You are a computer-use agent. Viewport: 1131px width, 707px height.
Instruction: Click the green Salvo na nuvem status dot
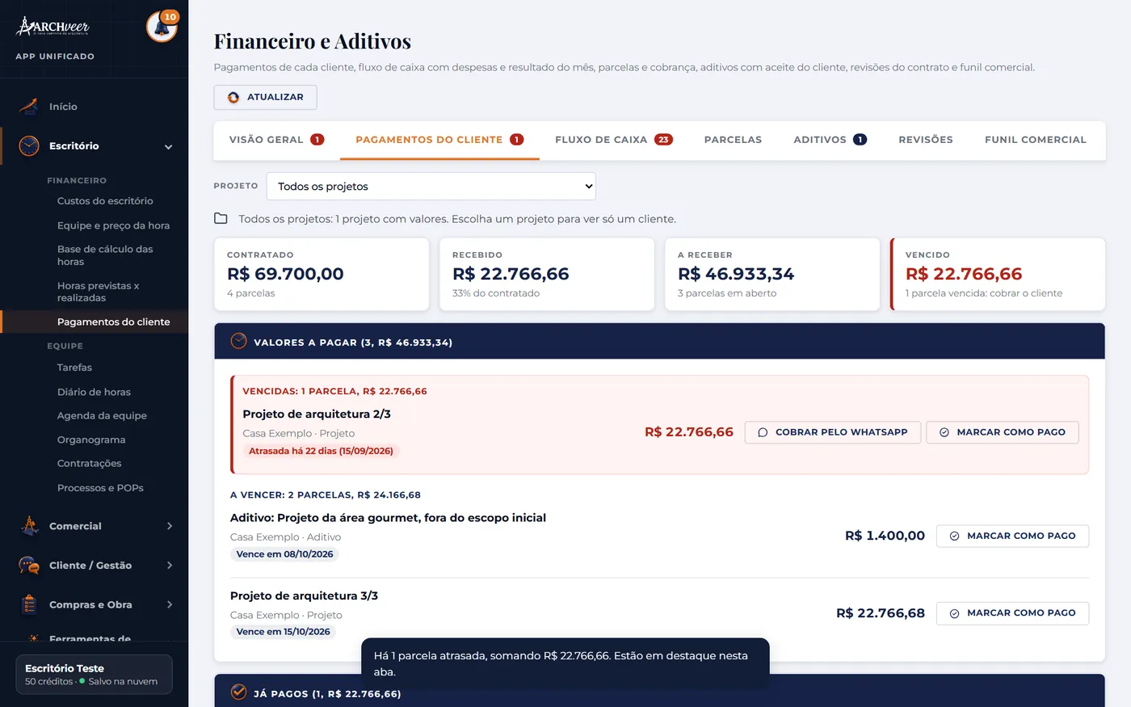[82, 681]
